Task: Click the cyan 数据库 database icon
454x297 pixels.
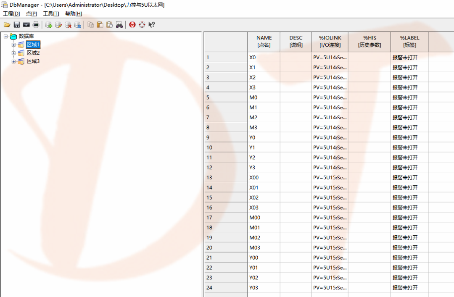Action: click(13, 36)
